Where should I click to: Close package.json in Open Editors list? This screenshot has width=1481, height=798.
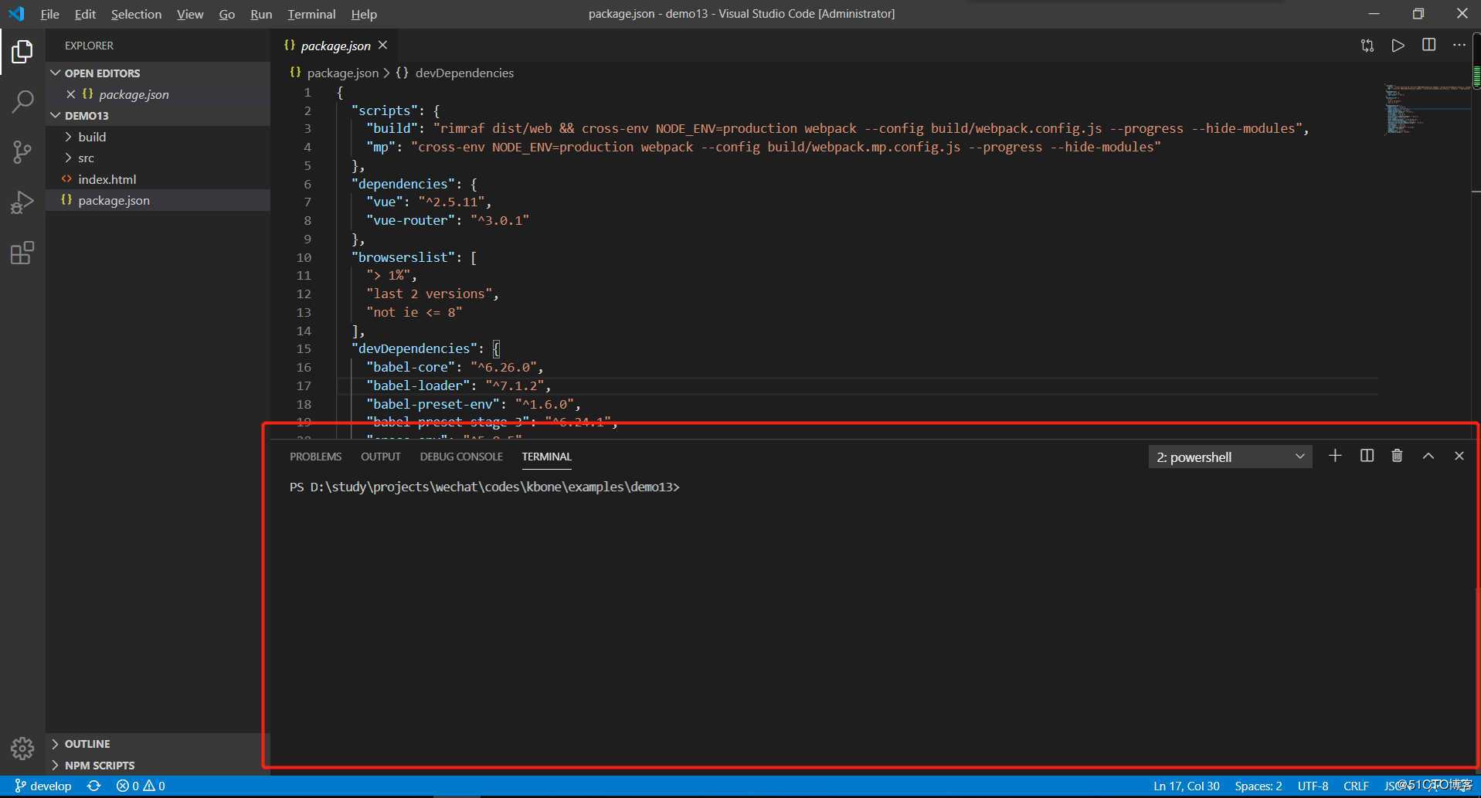70,94
